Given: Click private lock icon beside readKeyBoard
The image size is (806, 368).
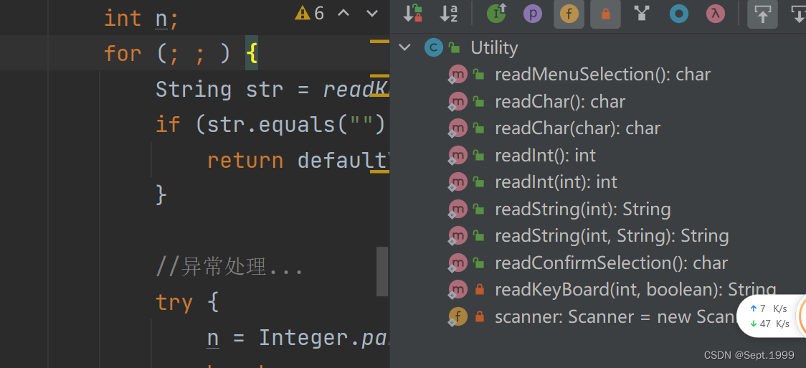Looking at the screenshot, I should (x=480, y=289).
